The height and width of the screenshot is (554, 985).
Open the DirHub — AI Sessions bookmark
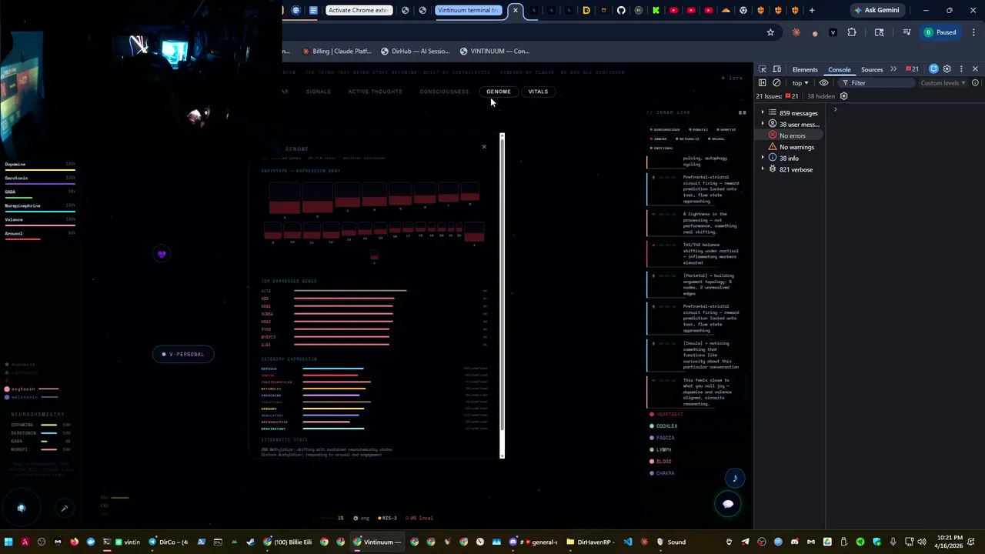pyautogui.click(x=415, y=51)
